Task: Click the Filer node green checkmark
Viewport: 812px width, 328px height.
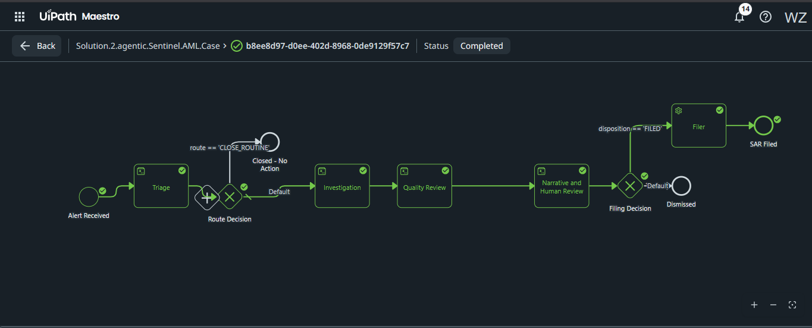Action: click(720, 110)
